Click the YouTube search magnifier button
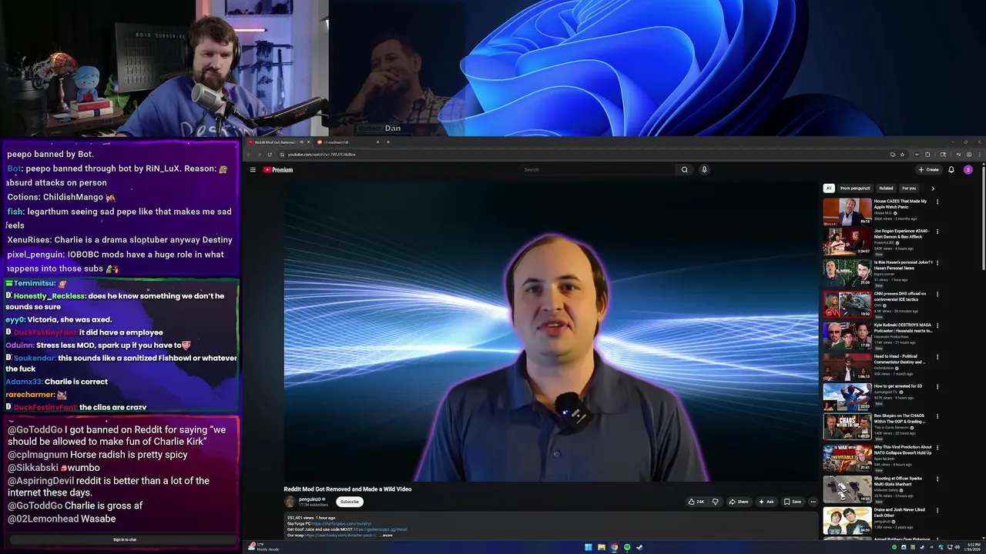 [684, 170]
